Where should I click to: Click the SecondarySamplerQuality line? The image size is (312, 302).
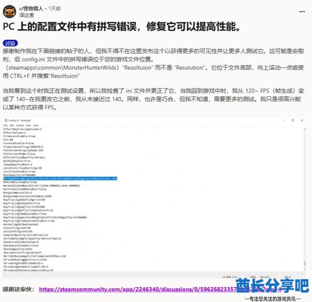[x=32, y=239]
